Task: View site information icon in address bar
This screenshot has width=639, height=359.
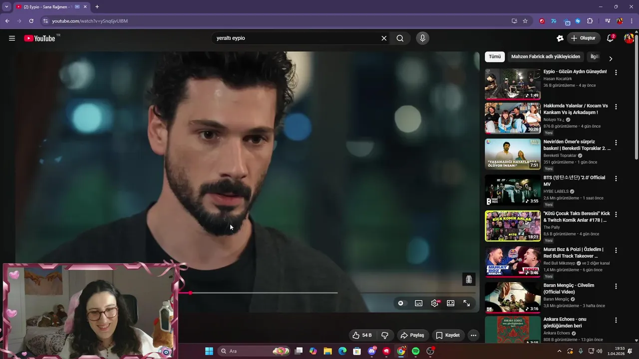Action: [x=45, y=21]
